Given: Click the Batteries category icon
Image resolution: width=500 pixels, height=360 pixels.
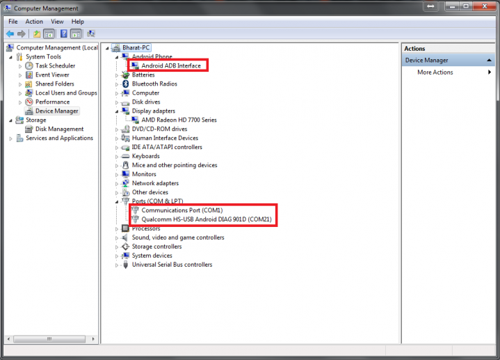Looking at the screenshot, I should tap(126, 75).
